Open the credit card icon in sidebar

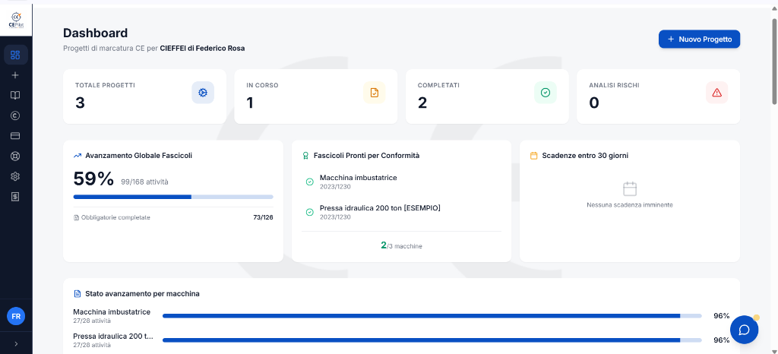click(15, 136)
